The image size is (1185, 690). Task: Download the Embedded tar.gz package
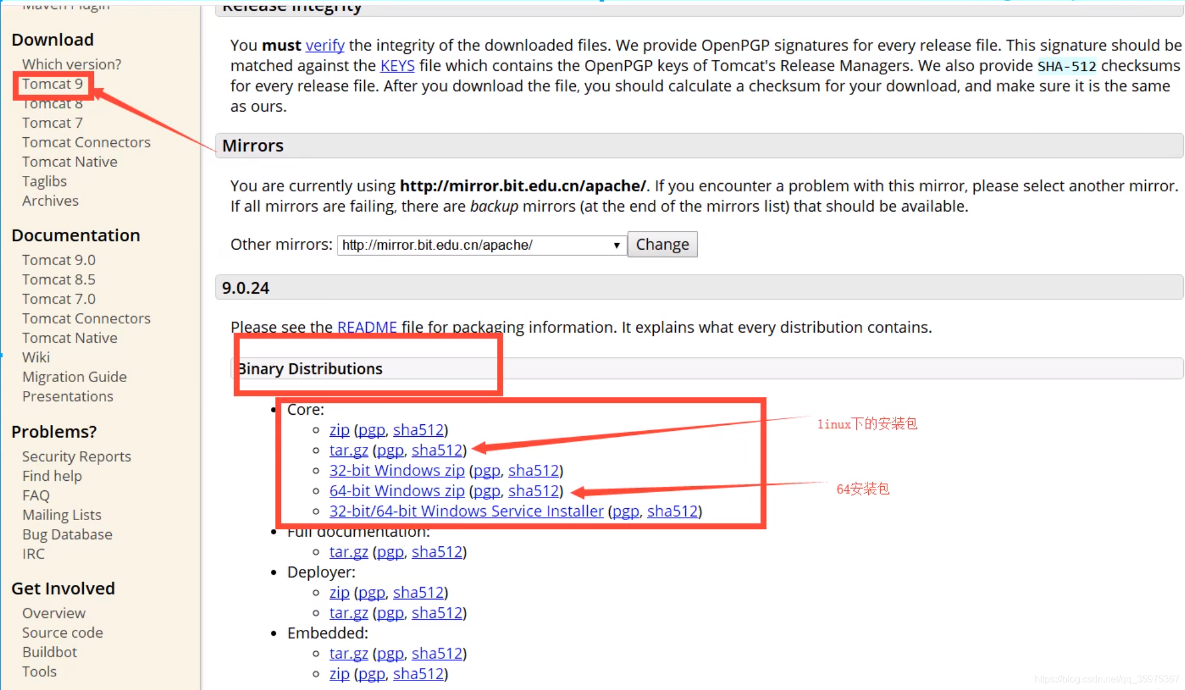click(x=348, y=653)
